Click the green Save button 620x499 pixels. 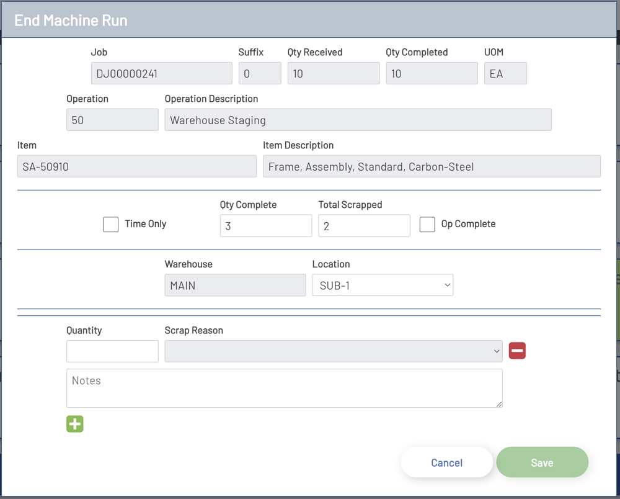[542, 462]
